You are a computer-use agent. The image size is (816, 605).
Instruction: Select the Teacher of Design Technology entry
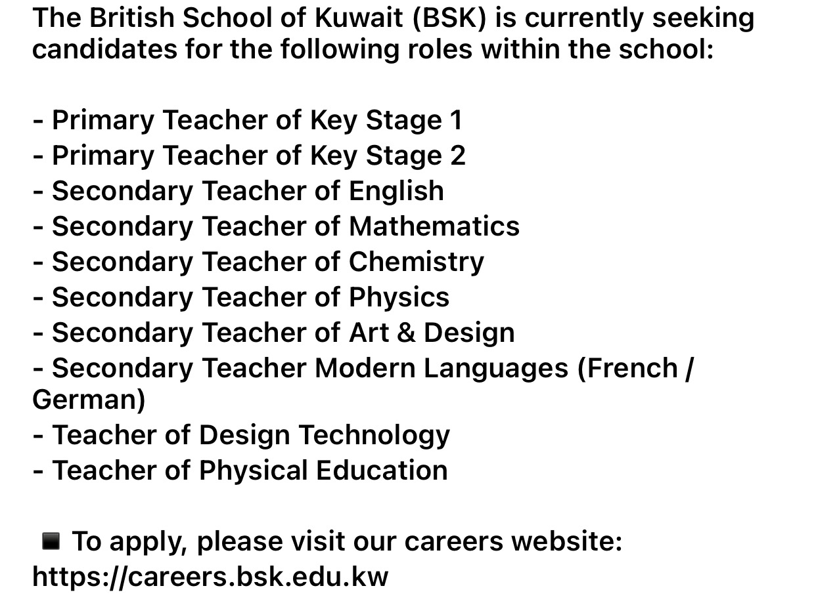pos(241,435)
